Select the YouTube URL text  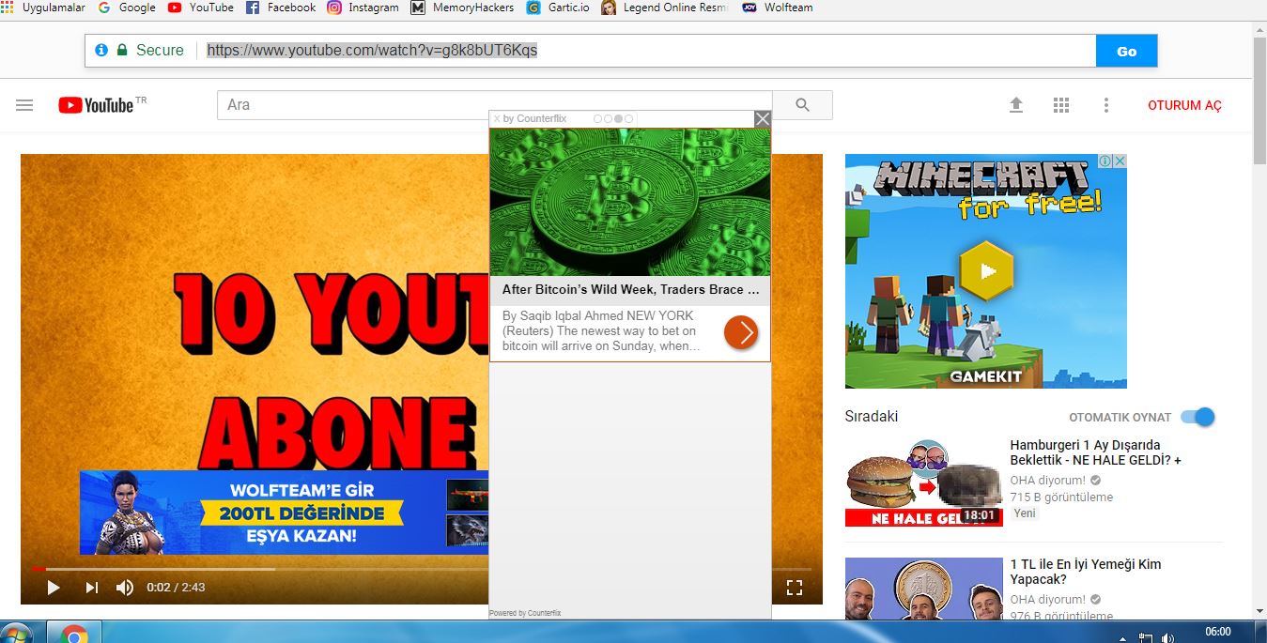[x=372, y=51]
